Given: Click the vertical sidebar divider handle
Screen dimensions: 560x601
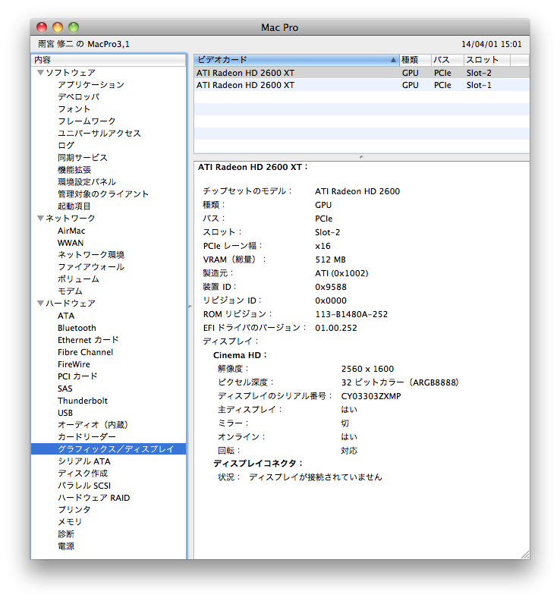Looking at the screenshot, I should tap(190, 307).
